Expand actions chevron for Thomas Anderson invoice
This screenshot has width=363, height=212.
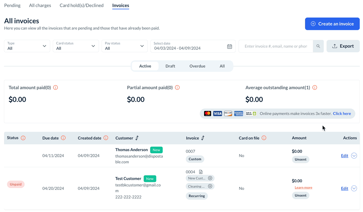pos(354,155)
